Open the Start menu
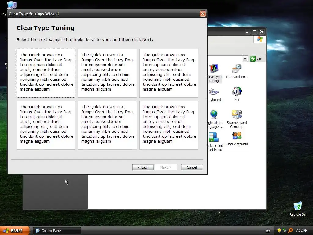 coord(14,230)
